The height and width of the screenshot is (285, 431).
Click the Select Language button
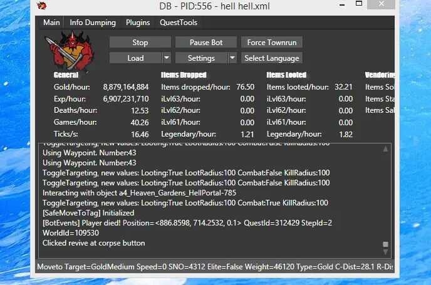pos(272,58)
